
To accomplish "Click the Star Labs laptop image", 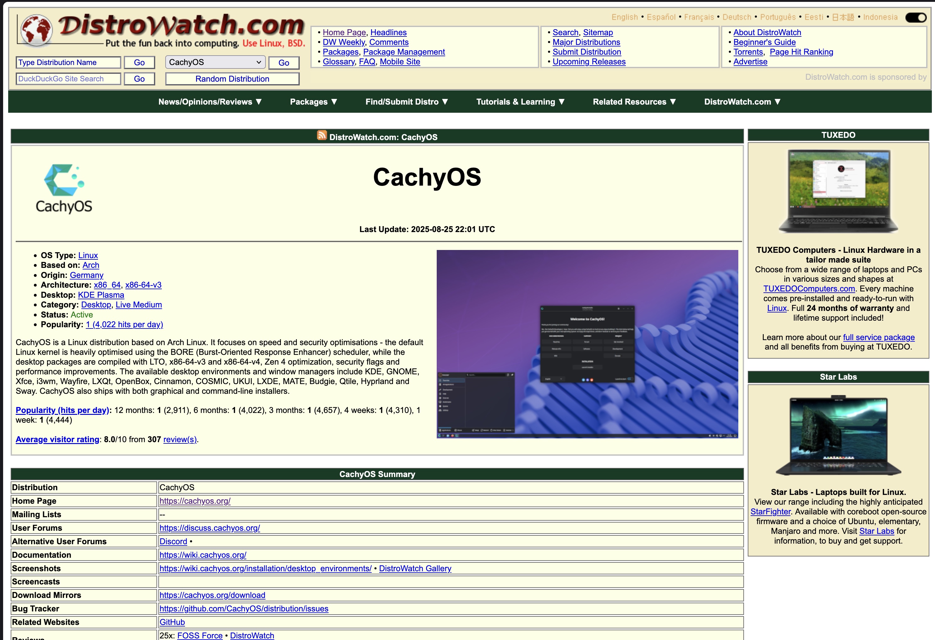I will [838, 436].
